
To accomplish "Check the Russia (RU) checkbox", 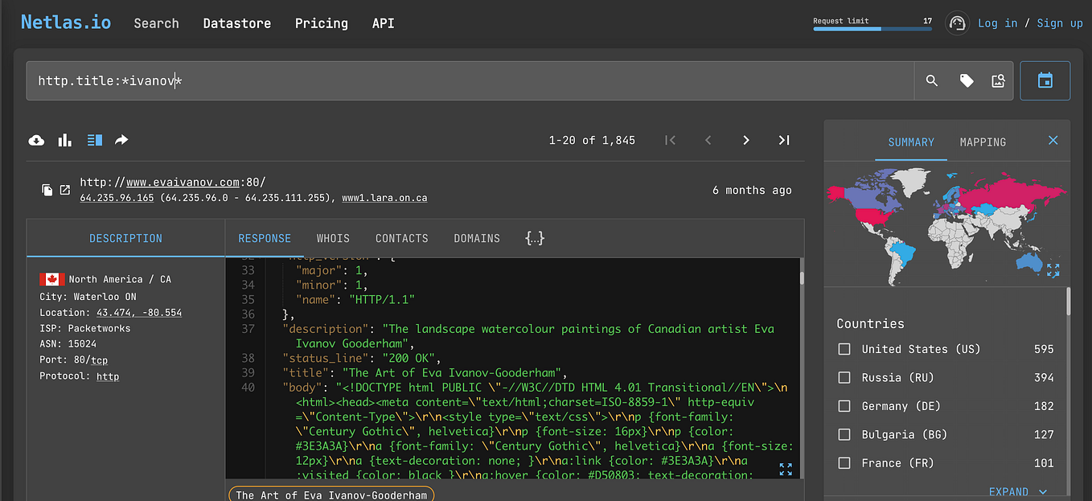I will pyautogui.click(x=844, y=377).
